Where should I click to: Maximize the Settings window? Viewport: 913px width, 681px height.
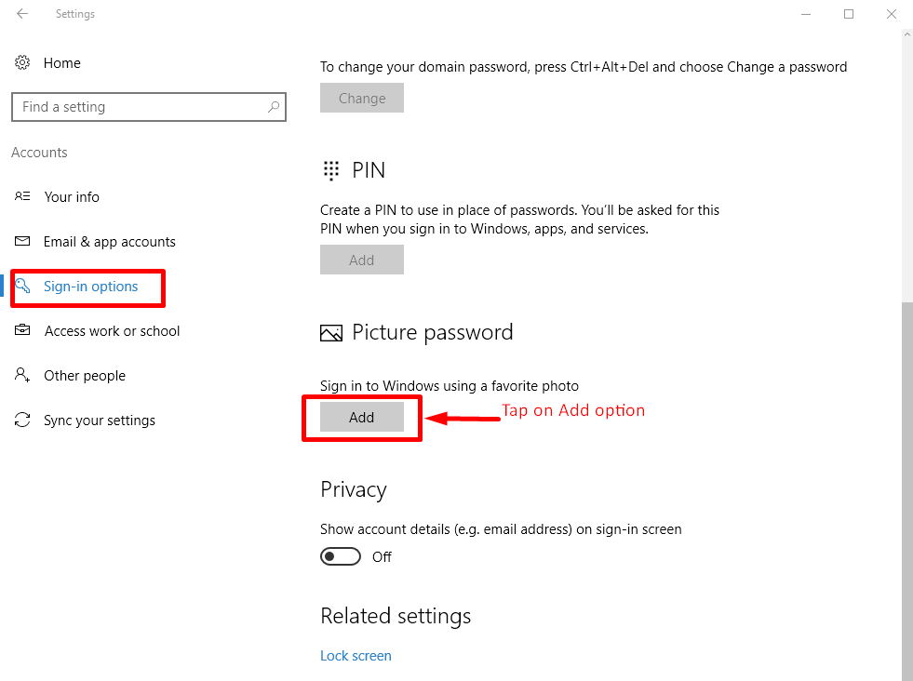pos(849,14)
